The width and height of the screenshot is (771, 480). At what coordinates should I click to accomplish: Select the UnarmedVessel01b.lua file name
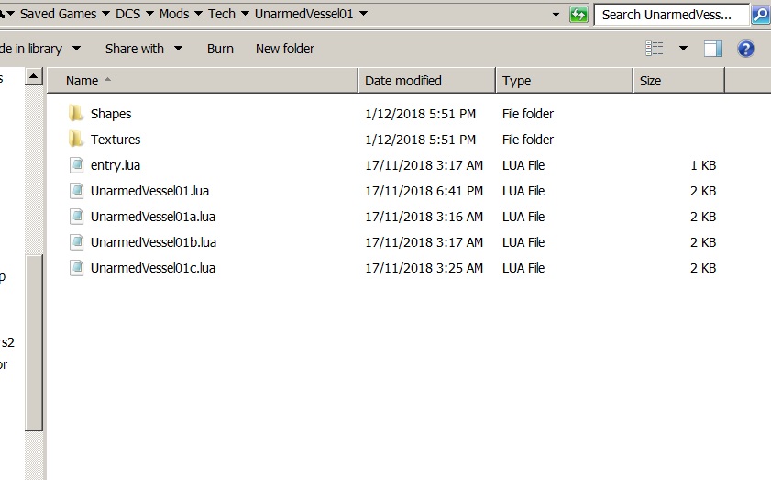153,241
